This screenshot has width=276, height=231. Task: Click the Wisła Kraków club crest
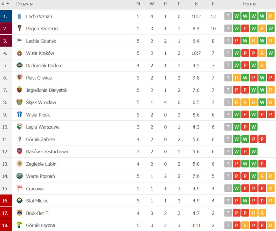point(20,53)
